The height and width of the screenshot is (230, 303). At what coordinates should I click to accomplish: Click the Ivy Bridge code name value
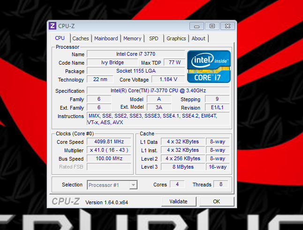pyautogui.click(x=113, y=62)
